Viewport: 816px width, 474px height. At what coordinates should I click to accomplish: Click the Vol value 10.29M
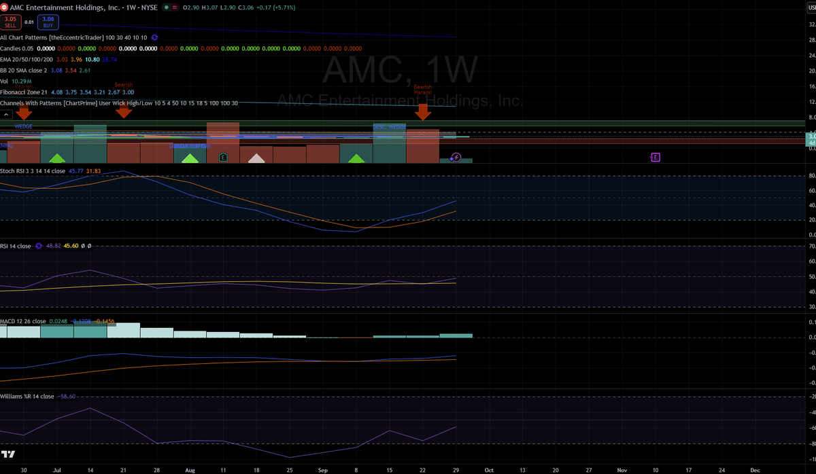point(21,81)
